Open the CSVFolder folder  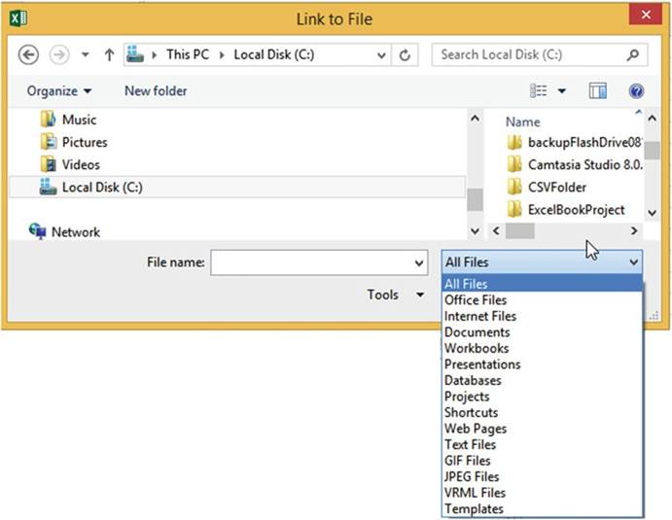click(556, 187)
